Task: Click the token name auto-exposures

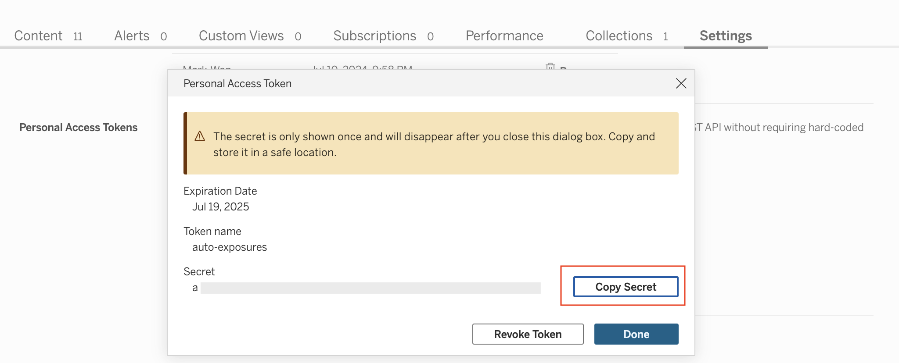Action: [x=230, y=247]
